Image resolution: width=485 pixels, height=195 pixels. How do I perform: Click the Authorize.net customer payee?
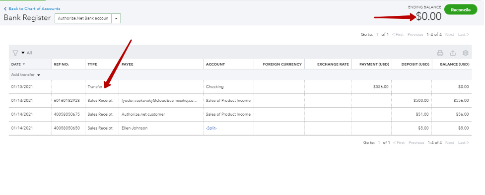pos(143,114)
